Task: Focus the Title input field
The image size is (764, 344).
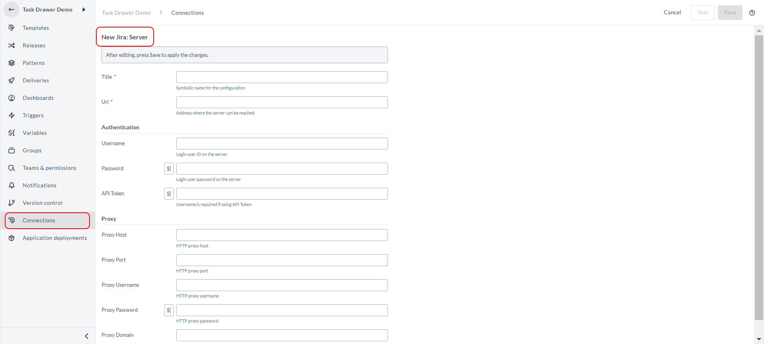Action: point(282,77)
